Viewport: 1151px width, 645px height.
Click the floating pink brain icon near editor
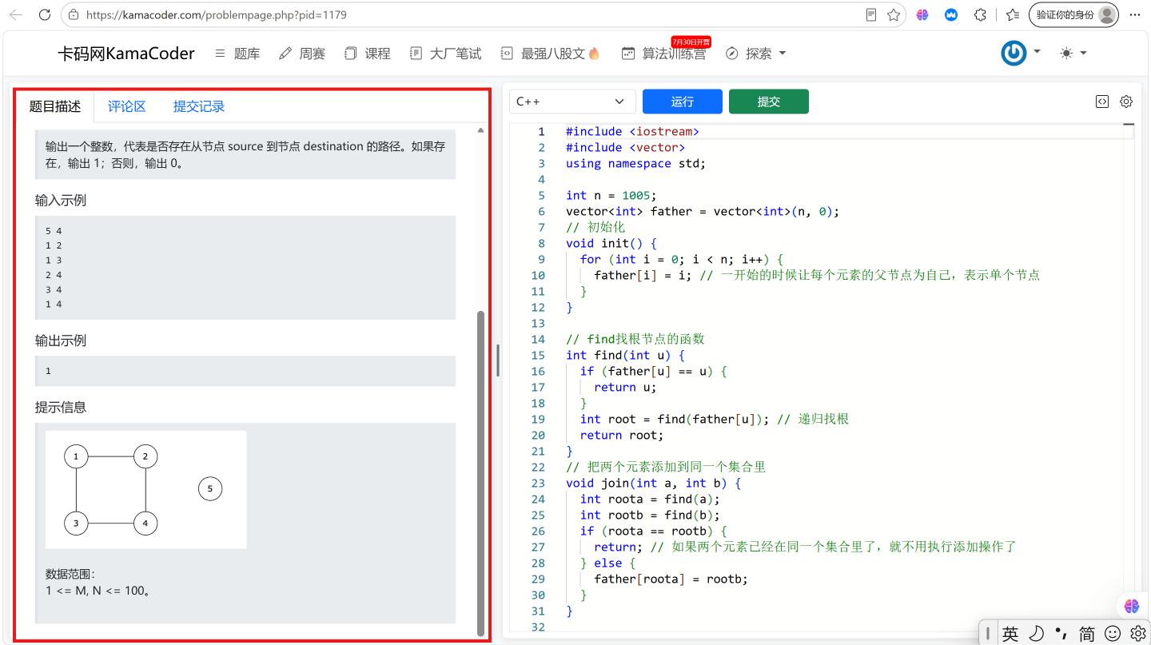coord(1131,607)
